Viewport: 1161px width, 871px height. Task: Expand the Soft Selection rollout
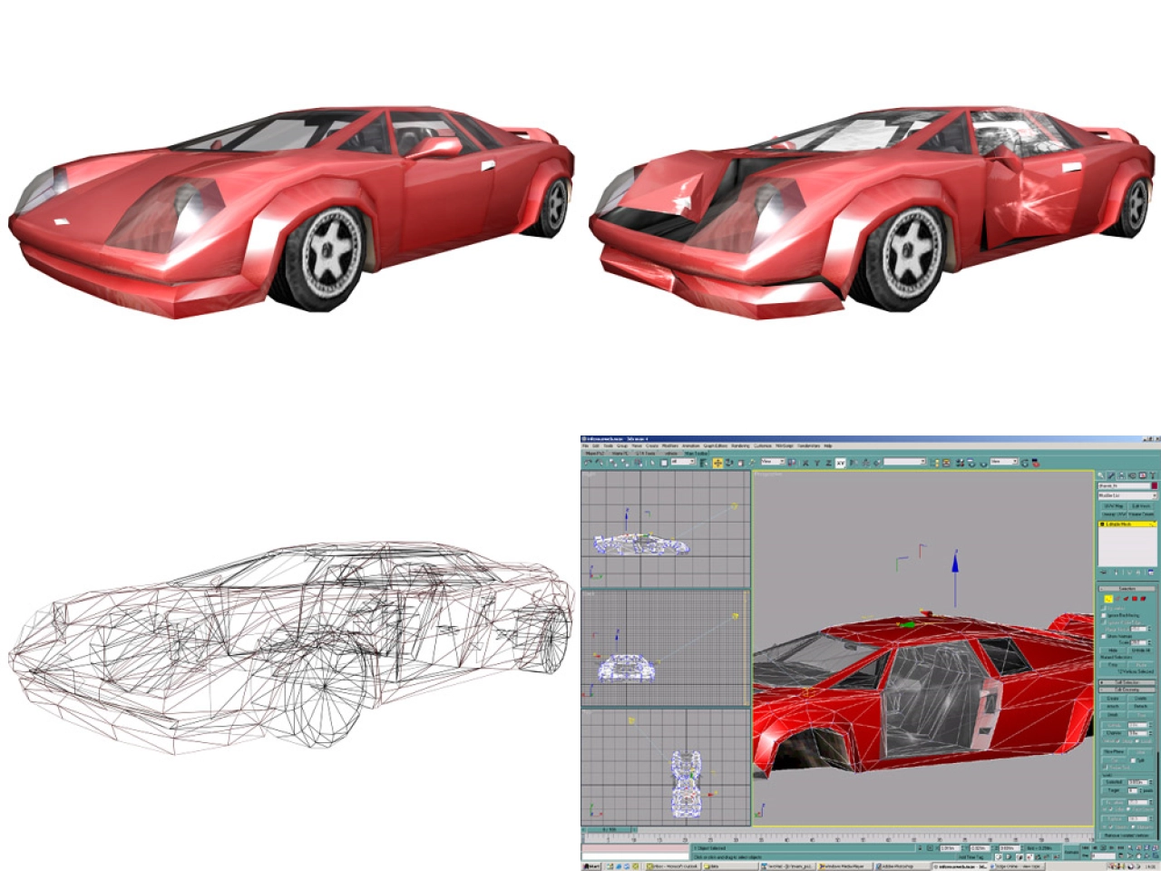point(1127,682)
